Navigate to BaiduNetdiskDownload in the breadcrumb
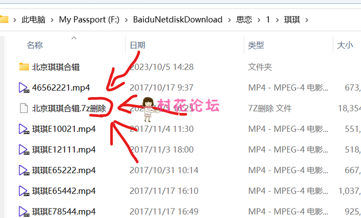This screenshot has height=218, width=361. pyautogui.click(x=178, y=20)
